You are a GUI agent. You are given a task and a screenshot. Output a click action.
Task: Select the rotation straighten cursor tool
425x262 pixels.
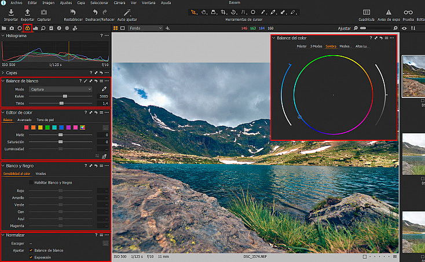tap(233, 12)
